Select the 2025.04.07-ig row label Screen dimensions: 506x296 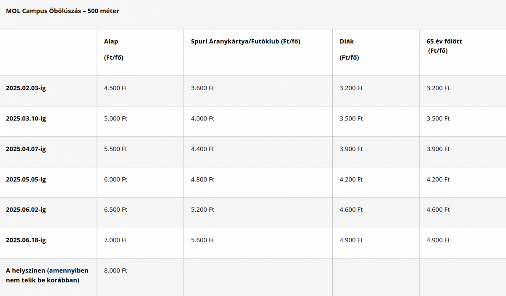[x=26, y=149]
